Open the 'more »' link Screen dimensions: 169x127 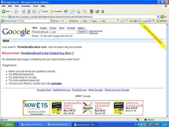point(82,28)
